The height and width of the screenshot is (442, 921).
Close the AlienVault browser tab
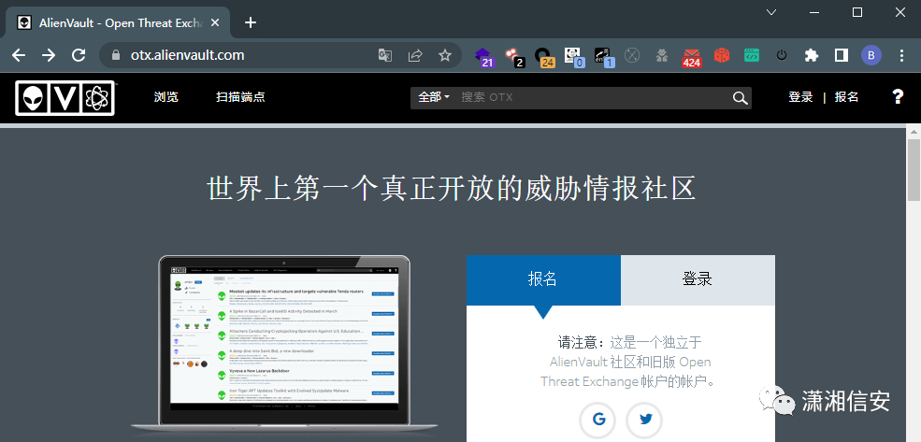click(x=214, y=22)
